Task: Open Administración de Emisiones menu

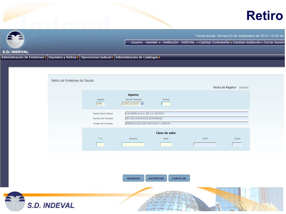Action: point(23,57)
